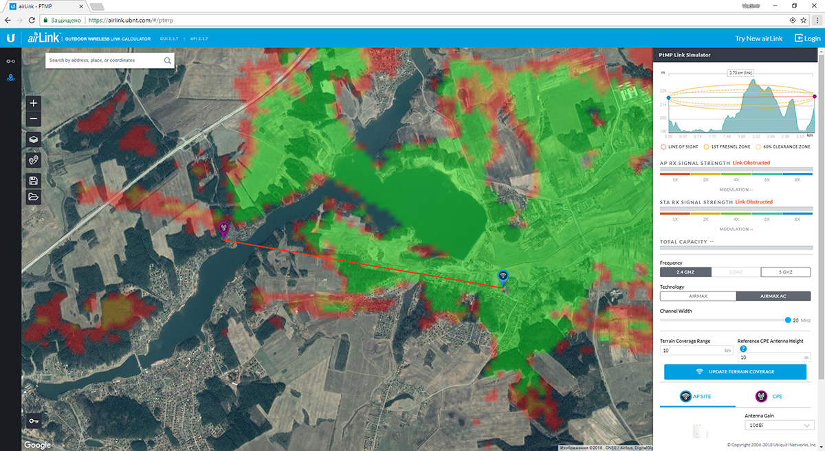Open the Chrome menu (three dots)
The width and height of the screenshot is (825, 451).
[816, 20]
